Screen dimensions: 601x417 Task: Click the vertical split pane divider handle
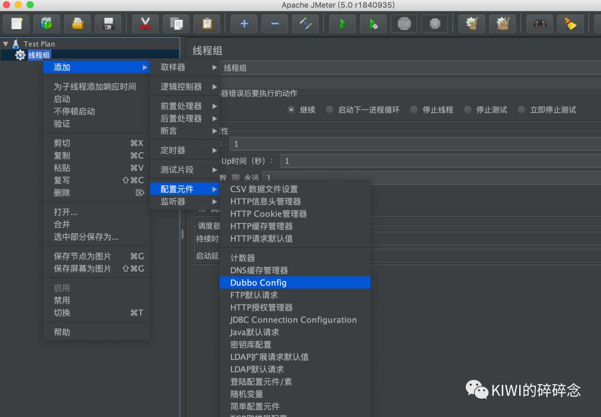click(183, 234)
